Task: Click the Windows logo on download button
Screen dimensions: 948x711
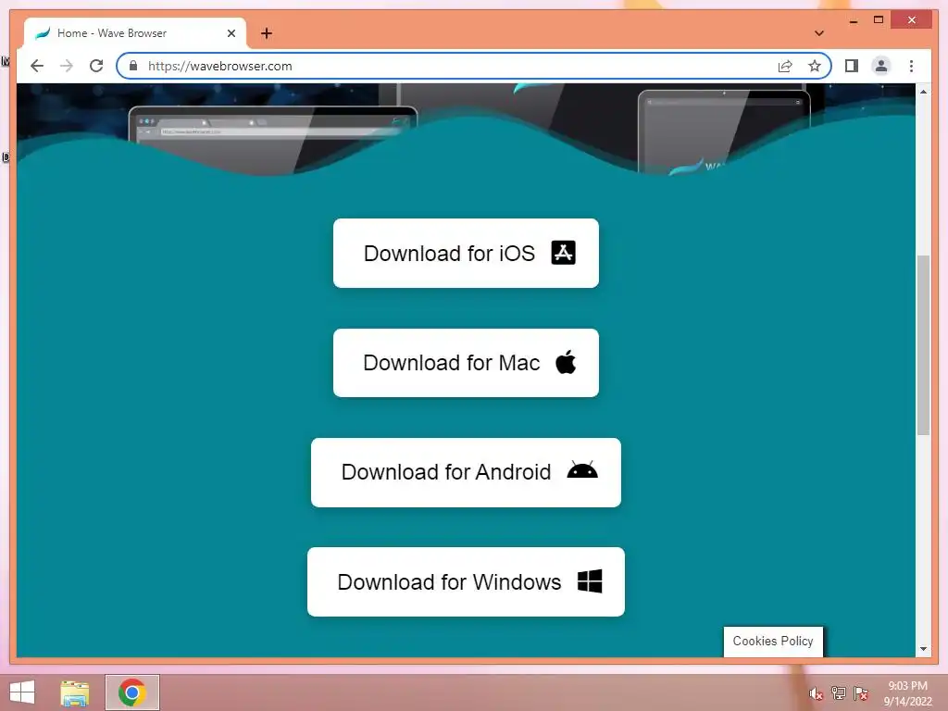Action: [590, 581]
